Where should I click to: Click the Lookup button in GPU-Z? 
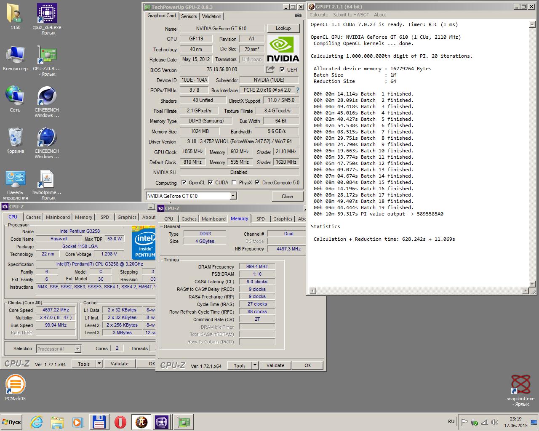[283, 28]
